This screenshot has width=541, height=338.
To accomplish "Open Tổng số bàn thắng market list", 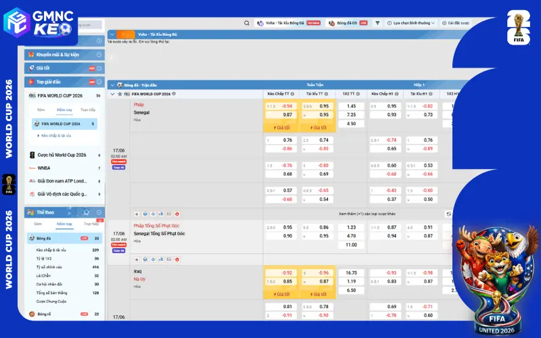I will (x=67, y=293).
